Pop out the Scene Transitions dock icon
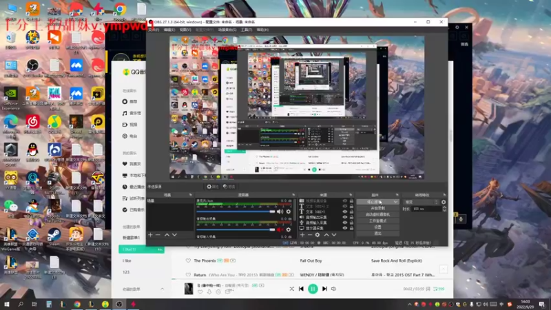This screenshot has width=551, height=310. pos(444,195)
